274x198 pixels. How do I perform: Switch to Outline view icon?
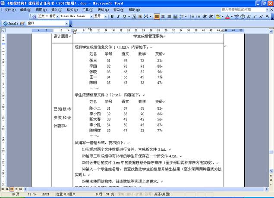click(16, 189)
